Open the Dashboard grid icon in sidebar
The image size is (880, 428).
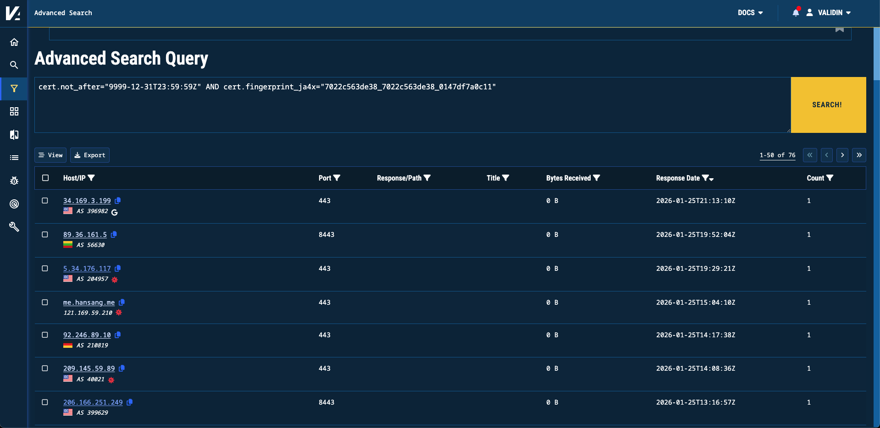pyautogui.click(x=14, y=111)
